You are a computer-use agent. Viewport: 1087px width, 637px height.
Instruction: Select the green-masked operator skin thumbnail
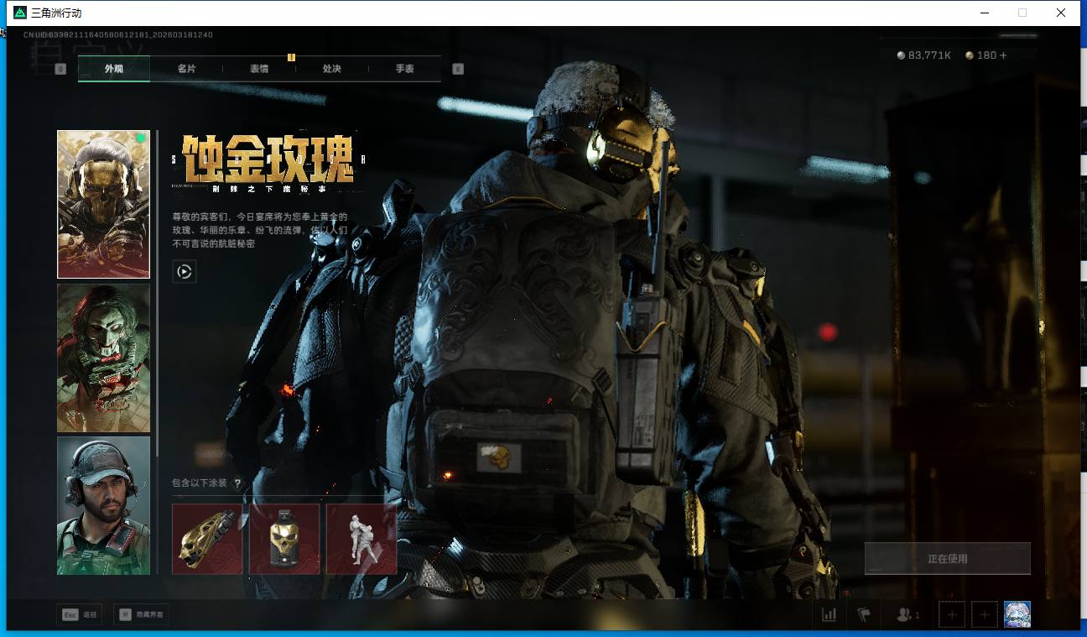pyautogui.click(x=103, y=358)
